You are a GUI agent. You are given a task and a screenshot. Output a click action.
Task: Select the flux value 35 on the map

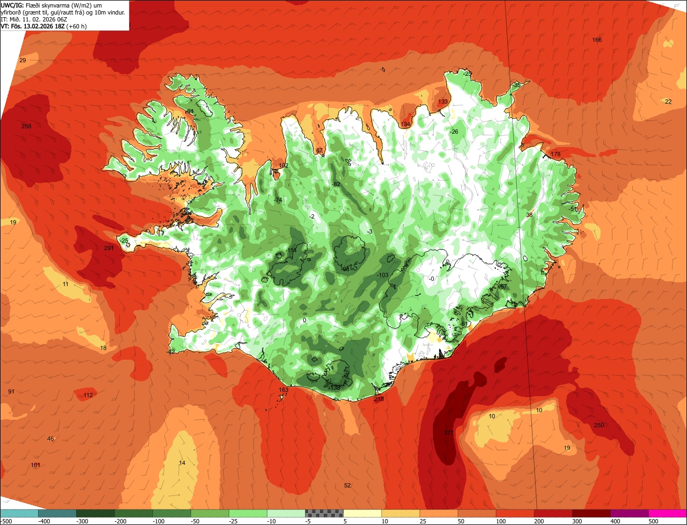(x=517, y=85)
